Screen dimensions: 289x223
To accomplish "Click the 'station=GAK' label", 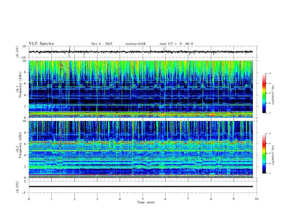I will point(135,44).
